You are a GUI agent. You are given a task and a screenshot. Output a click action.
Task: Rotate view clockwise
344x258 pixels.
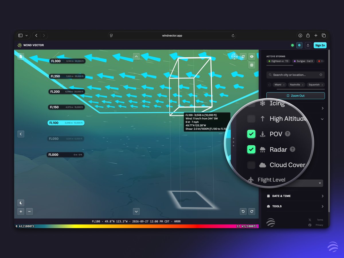coord(252,212)
